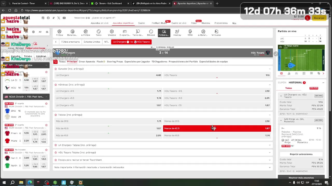Select the E-sports icon
The height and width of the screenshot is (186, 332).
point(125,33)
